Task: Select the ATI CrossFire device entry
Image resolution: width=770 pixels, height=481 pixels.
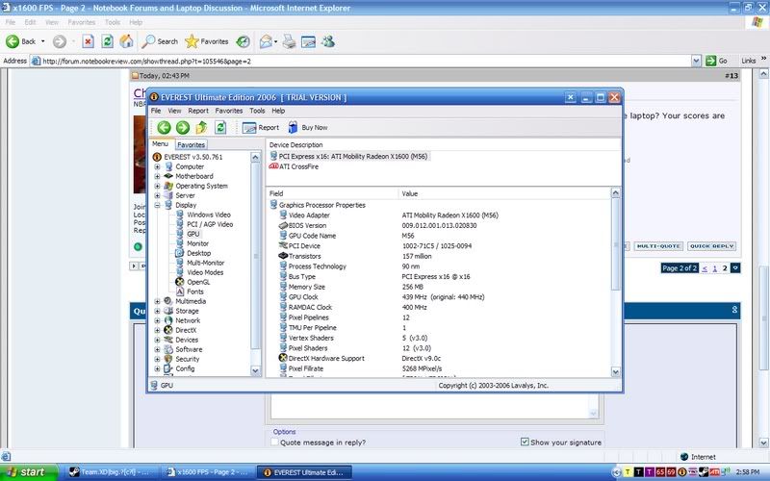Action: coord(298,165)
